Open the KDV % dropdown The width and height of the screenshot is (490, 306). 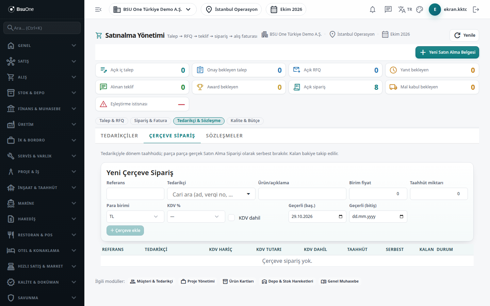196,217
